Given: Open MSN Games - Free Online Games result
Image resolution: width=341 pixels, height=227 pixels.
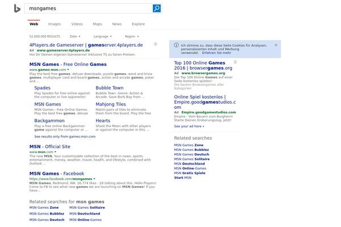Looking at the screenshot, I should pyautogui.click(x=68, y=64).
